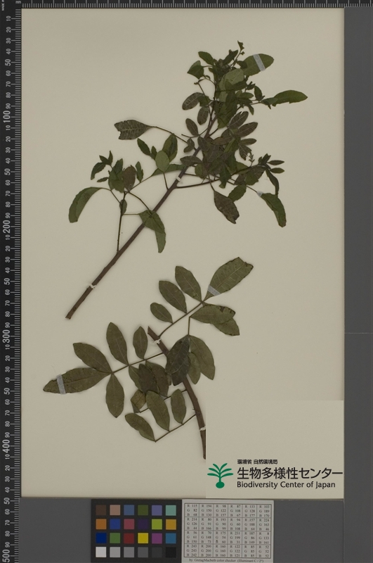Screen dimensions: 373x563
Task: Click white tape on the topmost leaf
Action: (259, 63)
